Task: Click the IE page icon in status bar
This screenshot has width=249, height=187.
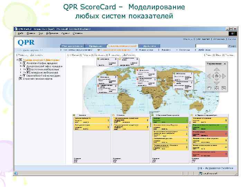Action: [x=16, y=173]
